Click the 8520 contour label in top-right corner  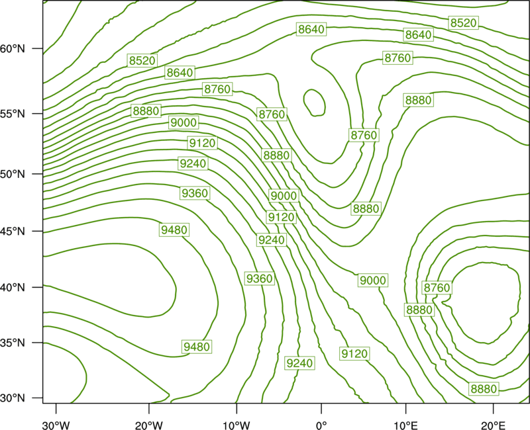[x=463, y=22]
